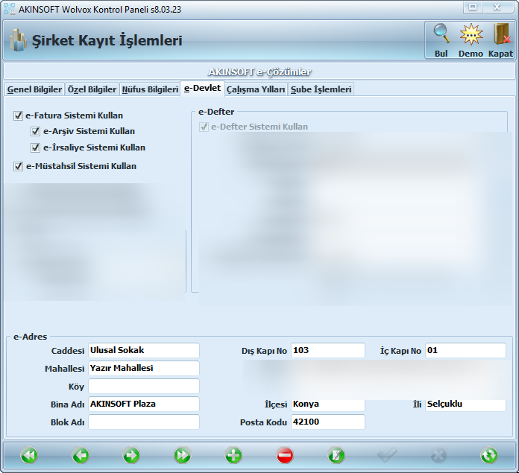519x473 pixels.
Task: Toggle e-Fatura Sistemi Kullan checkbox
Action: (18, 115)
